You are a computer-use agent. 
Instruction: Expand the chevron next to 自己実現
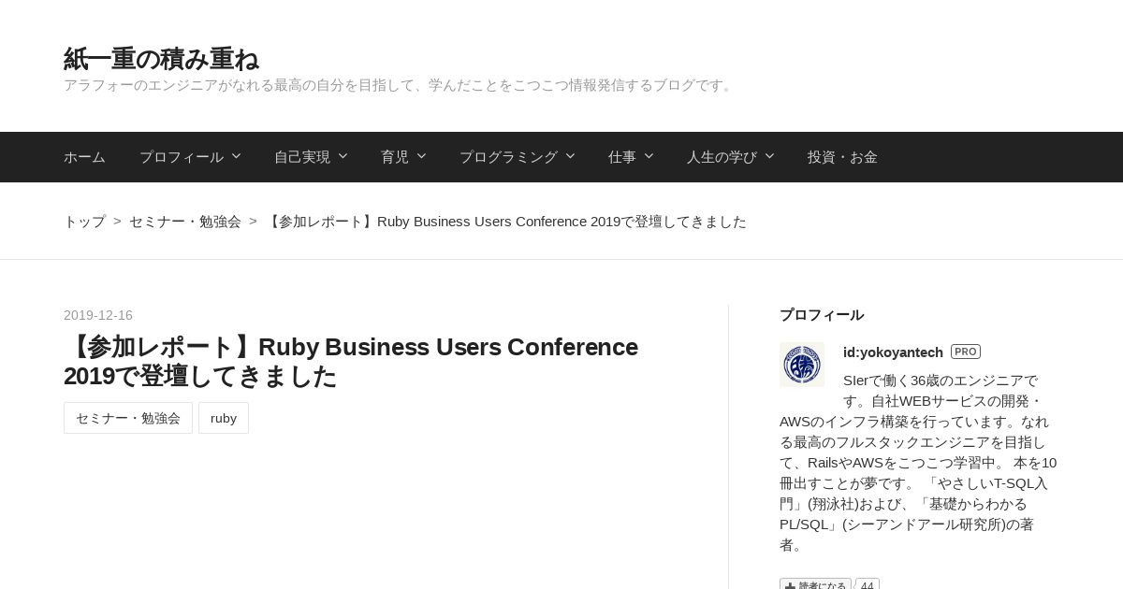click(343, 156)
